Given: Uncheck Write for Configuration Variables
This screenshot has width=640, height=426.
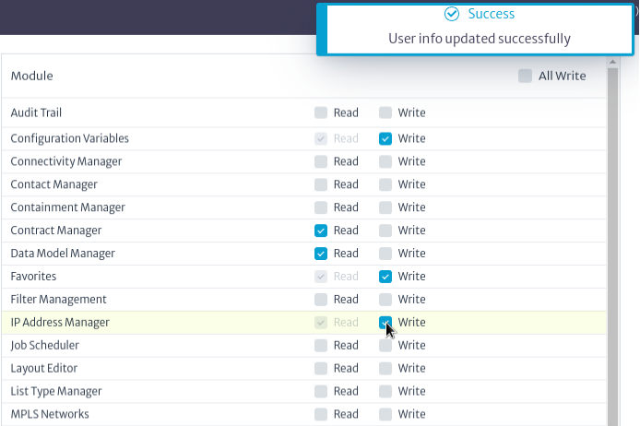Looking at the screenshot, I should (385, 138).
